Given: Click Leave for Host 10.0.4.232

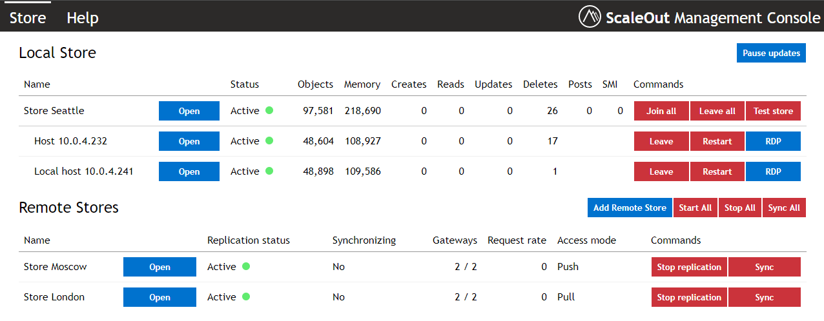Looking at the screenshot, I should point(661,141).
